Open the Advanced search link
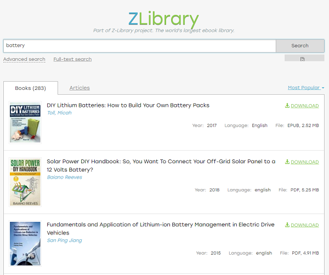The height and width of the screenshot is (275, 329). (x=24, y=59)
